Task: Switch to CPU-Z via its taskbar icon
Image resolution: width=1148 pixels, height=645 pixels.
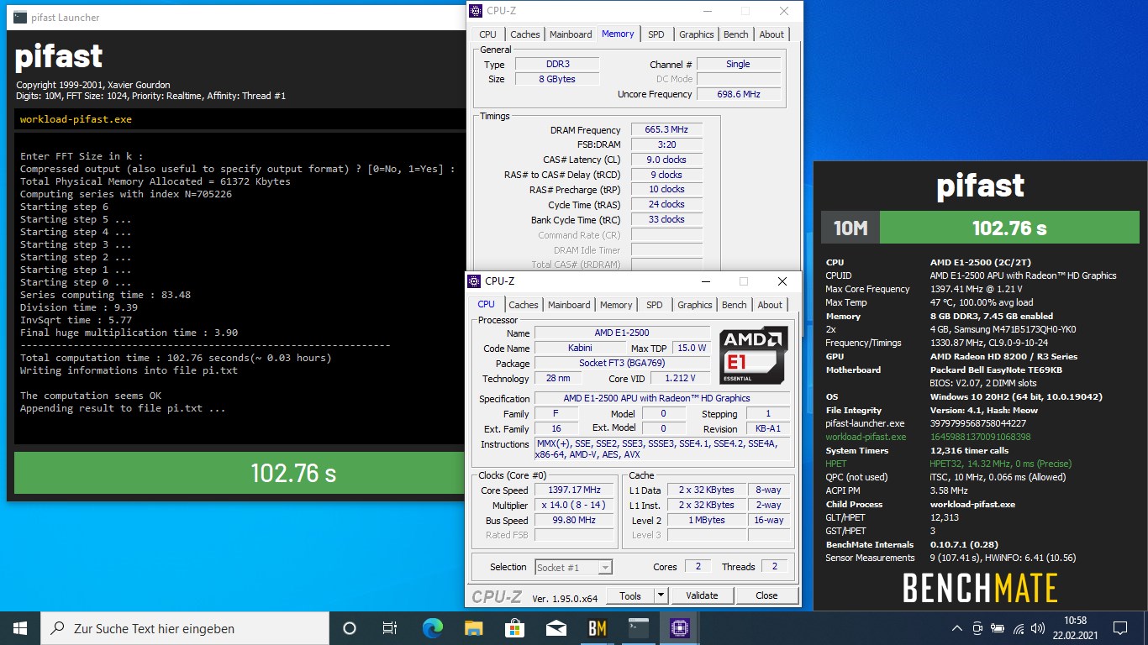Action: tap(679, 627)
